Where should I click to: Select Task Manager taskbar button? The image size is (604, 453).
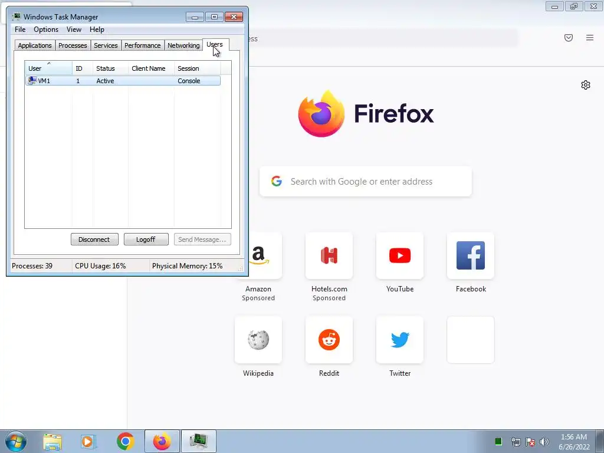click(199, 441)
